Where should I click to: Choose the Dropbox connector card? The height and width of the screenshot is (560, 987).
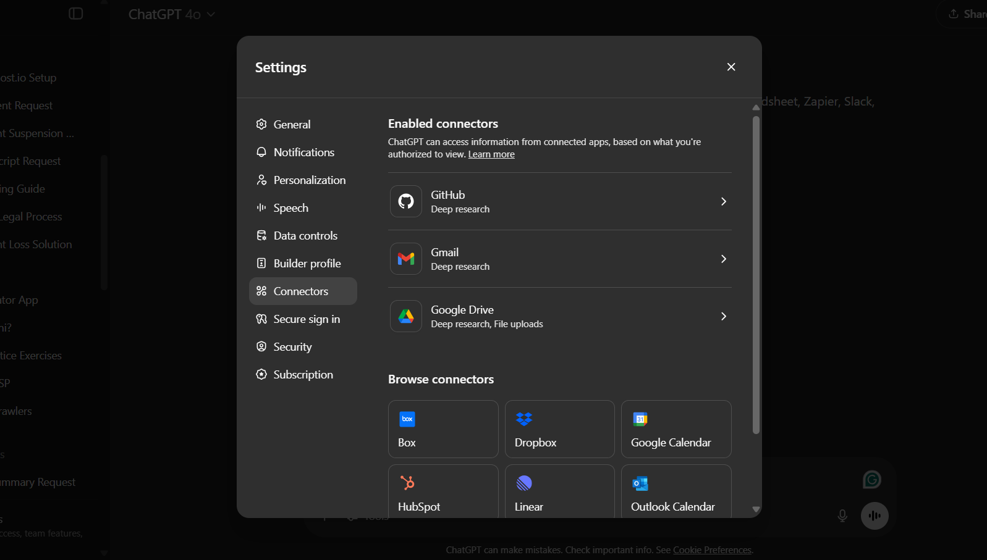(560, 429)
